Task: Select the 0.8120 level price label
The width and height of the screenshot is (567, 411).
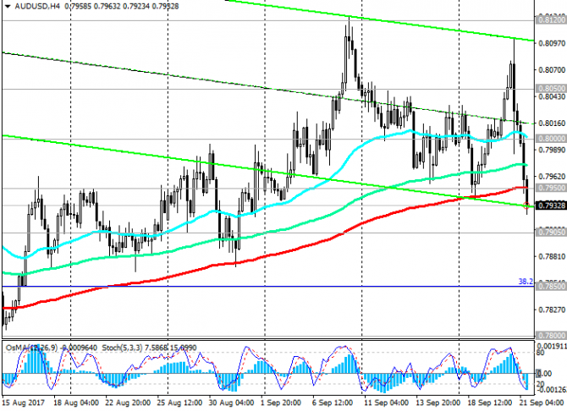Action: tap(552, 20)
